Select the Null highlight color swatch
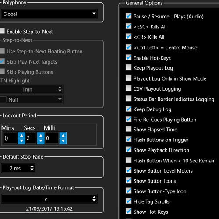219x219 pixels. 3,99
